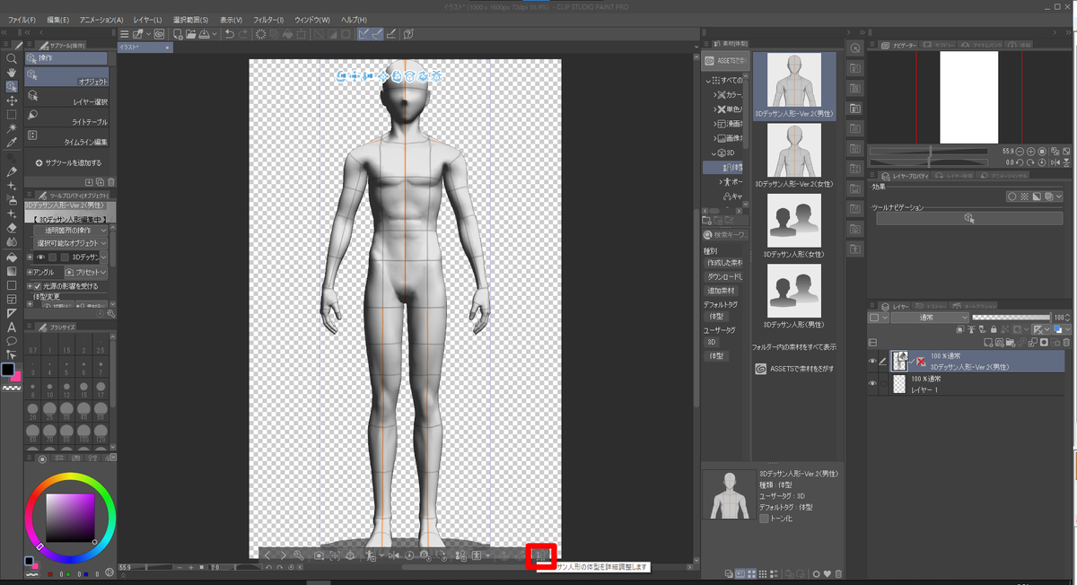Select the Eyedropper tool
The width and height of the screenshot is (1077, 585).
(x=12, y=143)
